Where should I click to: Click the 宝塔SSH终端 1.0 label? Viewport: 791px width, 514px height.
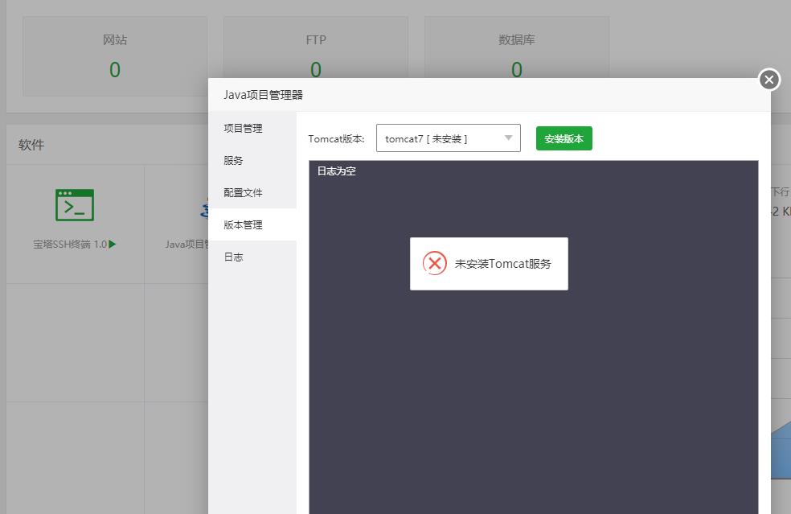(70, 245)
